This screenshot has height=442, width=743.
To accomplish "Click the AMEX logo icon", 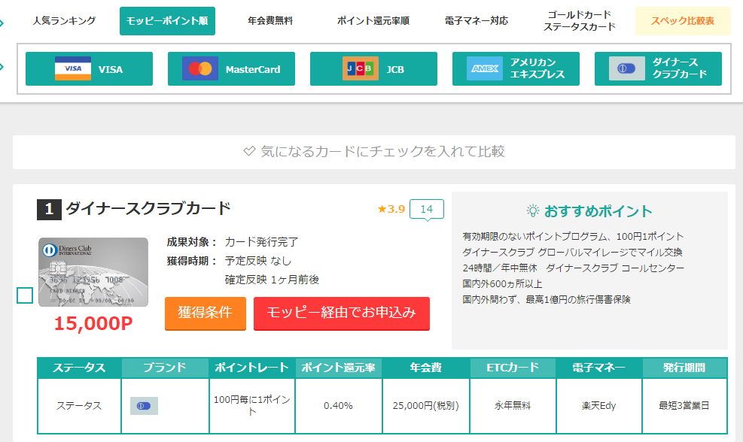I will 484,68.
